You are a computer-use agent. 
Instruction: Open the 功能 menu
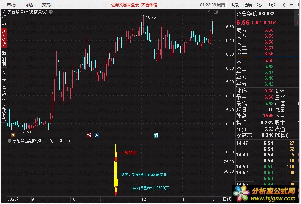click(235, 5)
